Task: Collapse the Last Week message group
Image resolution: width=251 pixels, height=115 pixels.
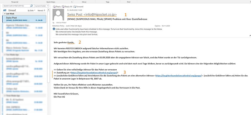Action: [x=4, y=14]
